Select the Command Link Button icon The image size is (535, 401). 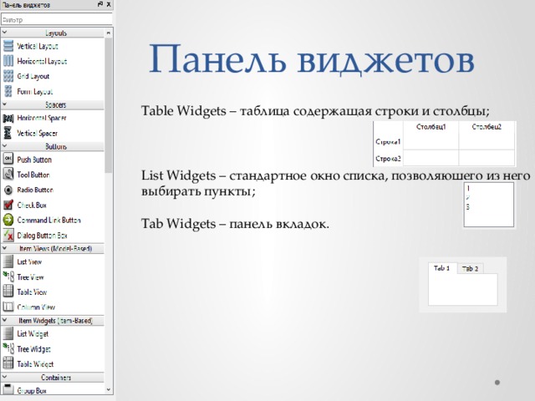[x=8, y=220]
